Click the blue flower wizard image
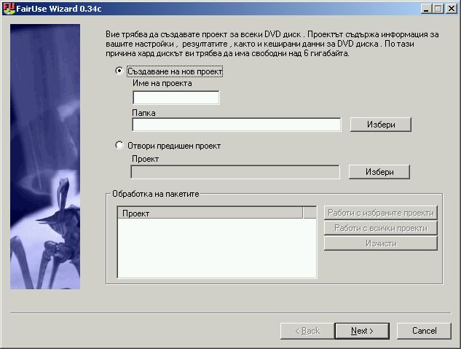Image resolution: width=461 pixels, height=349 pixels. click(45, 157)
